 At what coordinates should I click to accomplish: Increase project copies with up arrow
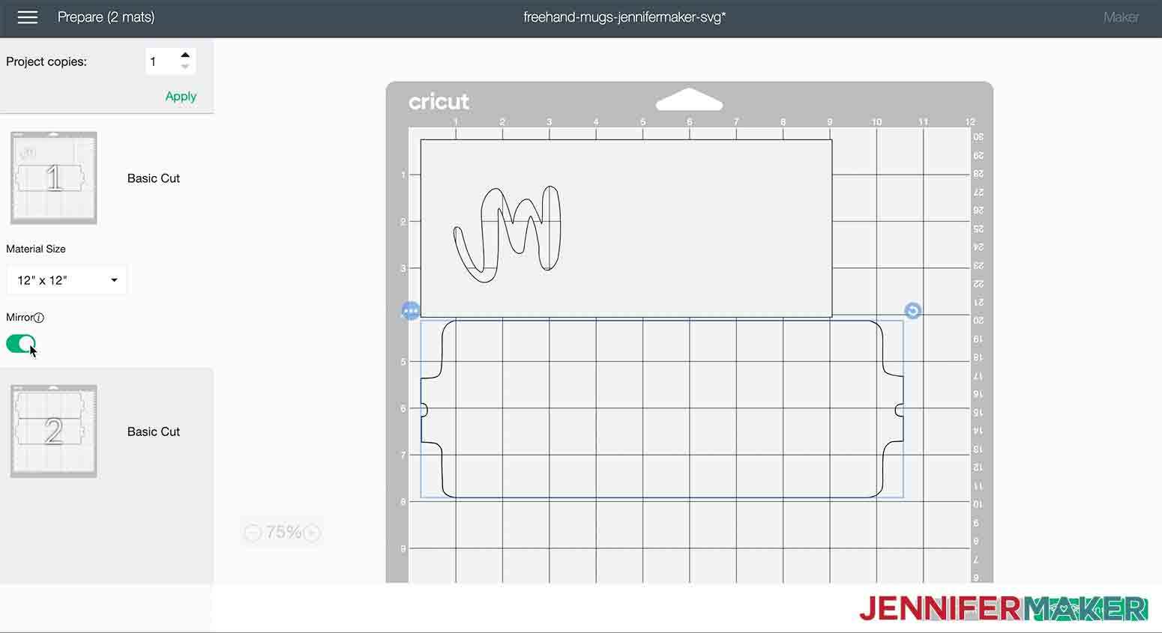[185, 55]
